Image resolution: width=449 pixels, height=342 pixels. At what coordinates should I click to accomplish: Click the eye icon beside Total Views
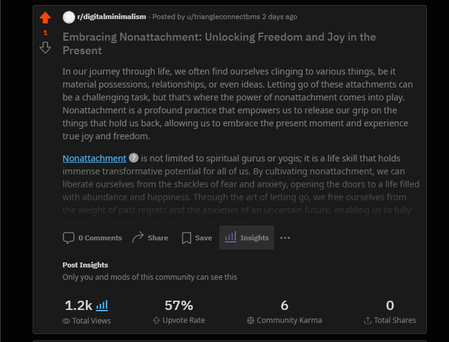point(66,320)
